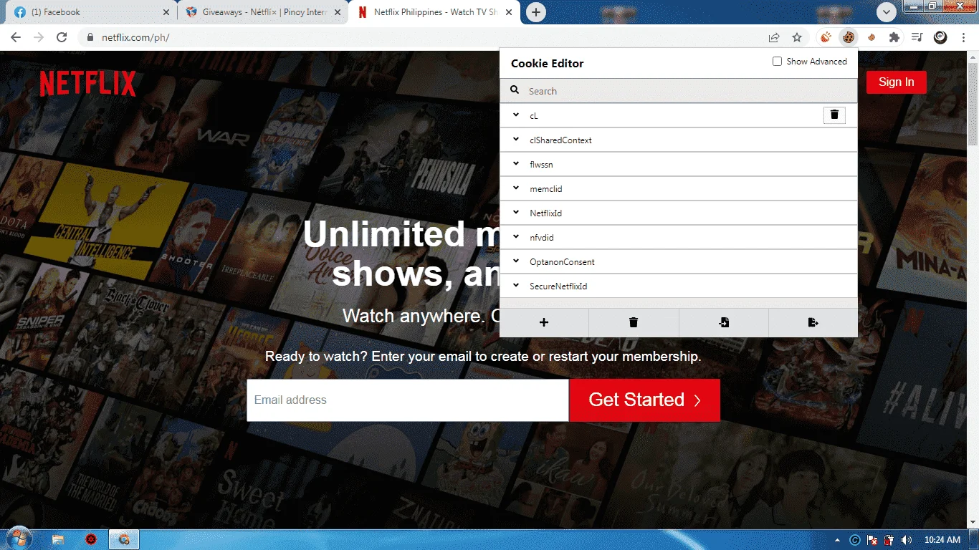Select the Netflix Philippines tab

point(435,12)
